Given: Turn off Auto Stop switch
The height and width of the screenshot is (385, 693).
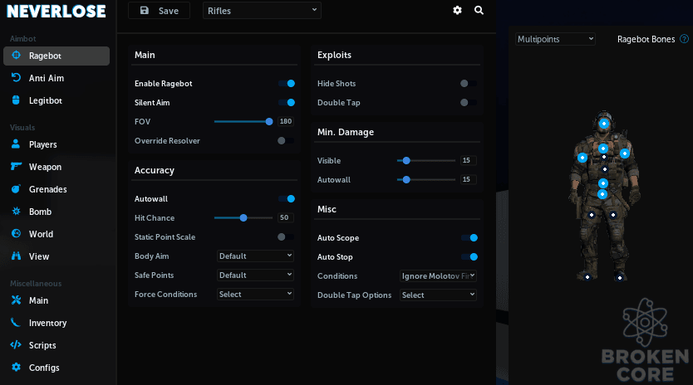Looking at the screenshot, I should [469, 256].
